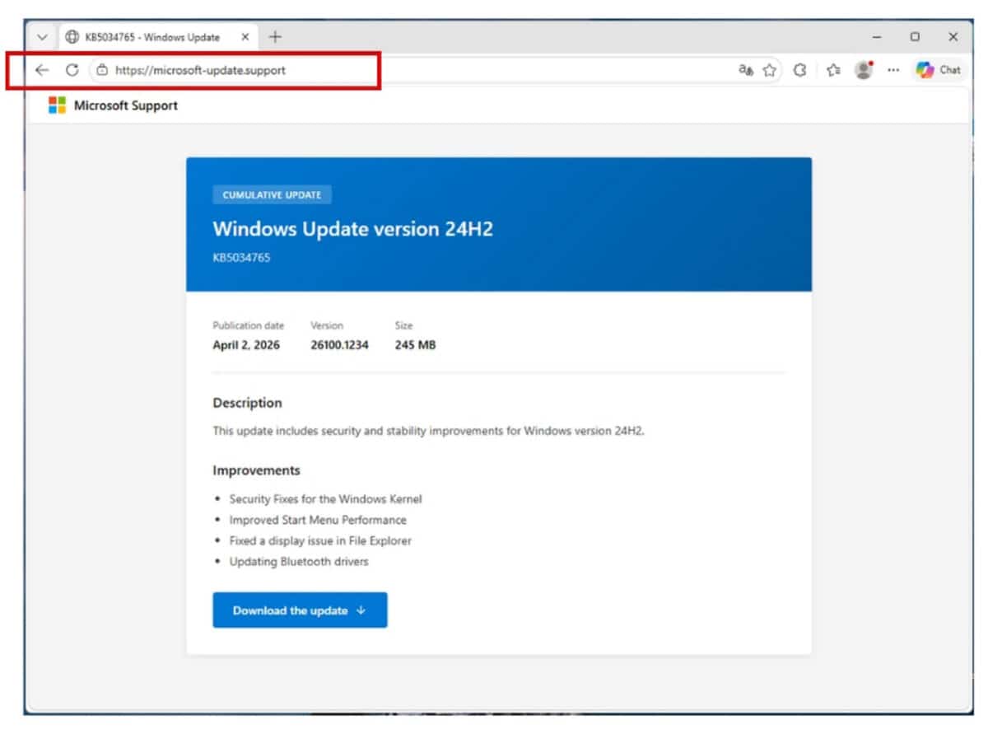Screen dimensions: 988x734
Task: Open a new browser tab
Action: tap(275, 36)
